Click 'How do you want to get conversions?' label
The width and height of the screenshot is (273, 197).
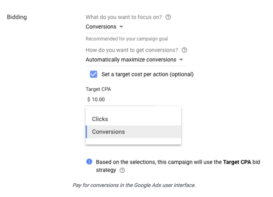pos(132,50)
